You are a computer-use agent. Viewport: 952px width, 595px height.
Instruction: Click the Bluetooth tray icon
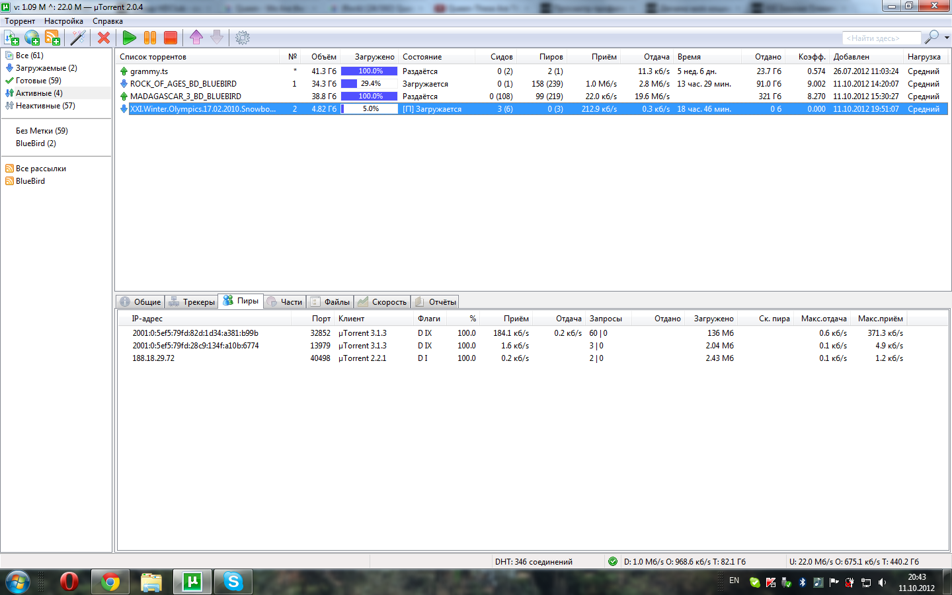pyautogui.click(x=803, y=582)
